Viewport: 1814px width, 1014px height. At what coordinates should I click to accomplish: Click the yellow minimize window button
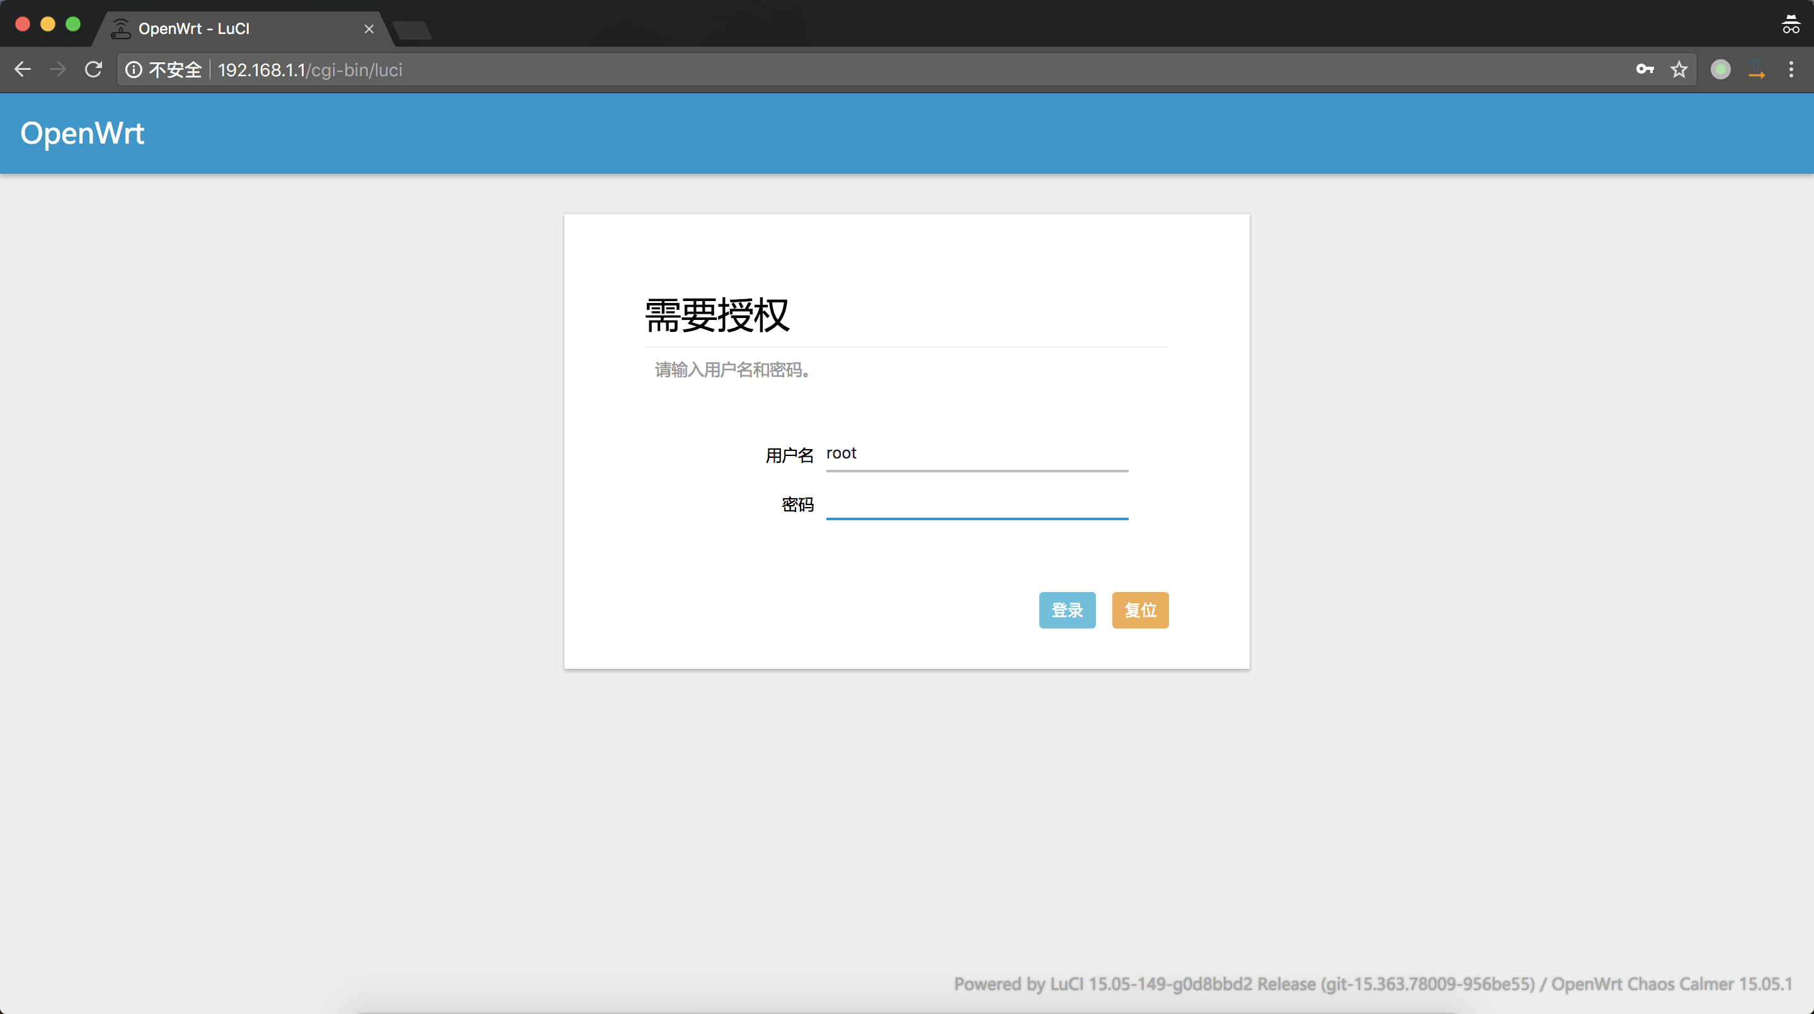pos(48,24)
